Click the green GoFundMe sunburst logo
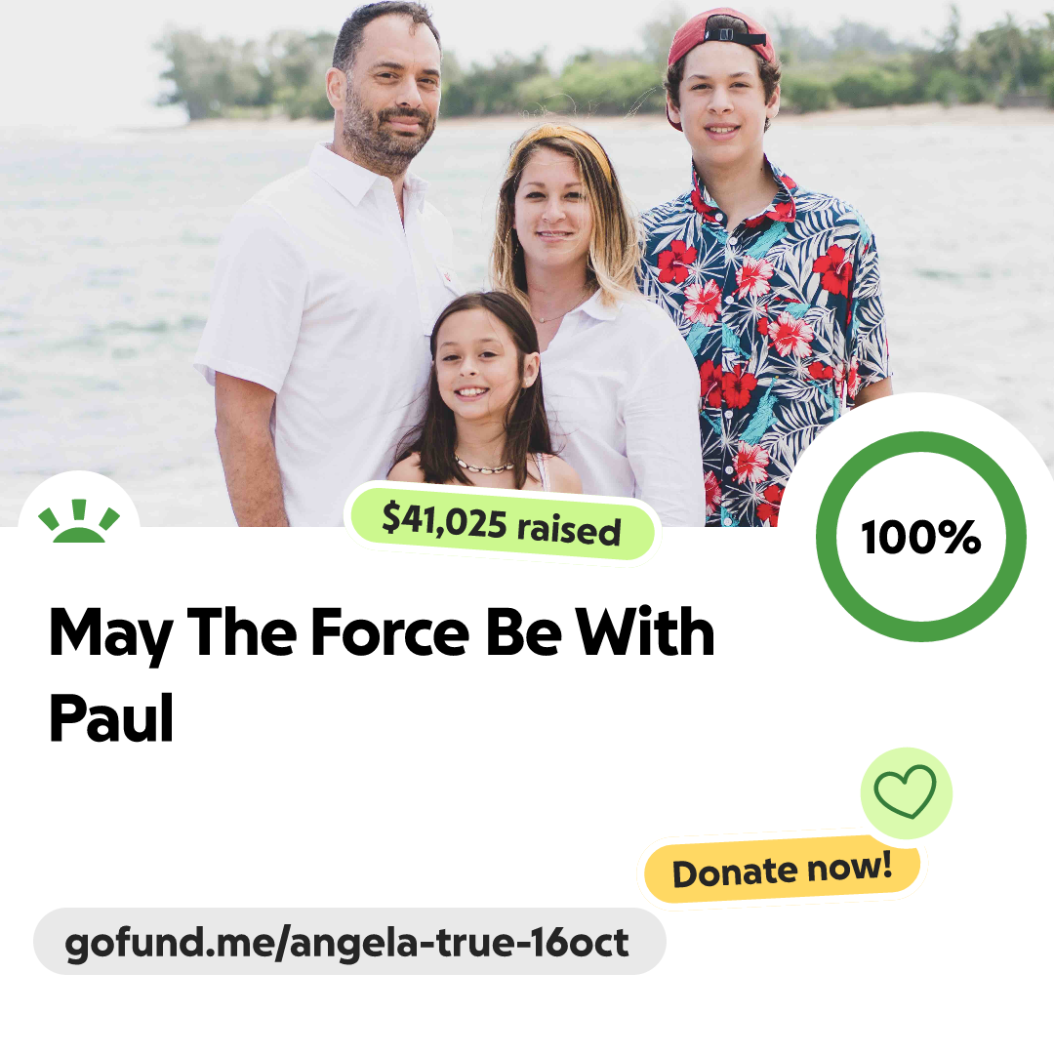 (x=79, y=521)
